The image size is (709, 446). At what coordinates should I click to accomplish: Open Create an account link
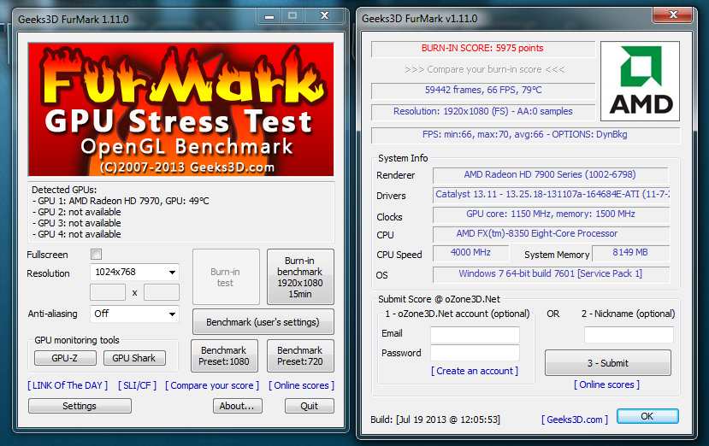(x=475, y=371)
